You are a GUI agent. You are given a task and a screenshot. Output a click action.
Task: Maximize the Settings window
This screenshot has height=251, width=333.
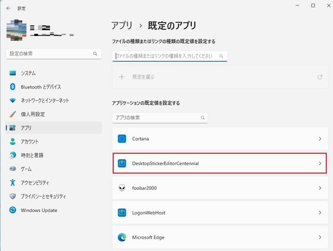[313, 6]
